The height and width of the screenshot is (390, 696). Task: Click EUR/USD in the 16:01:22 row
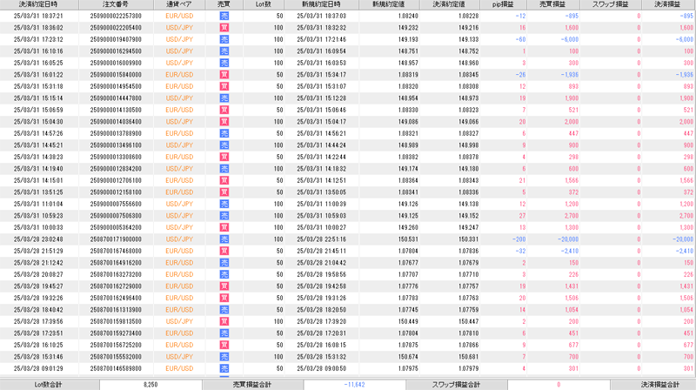click(x=179, y=75)
